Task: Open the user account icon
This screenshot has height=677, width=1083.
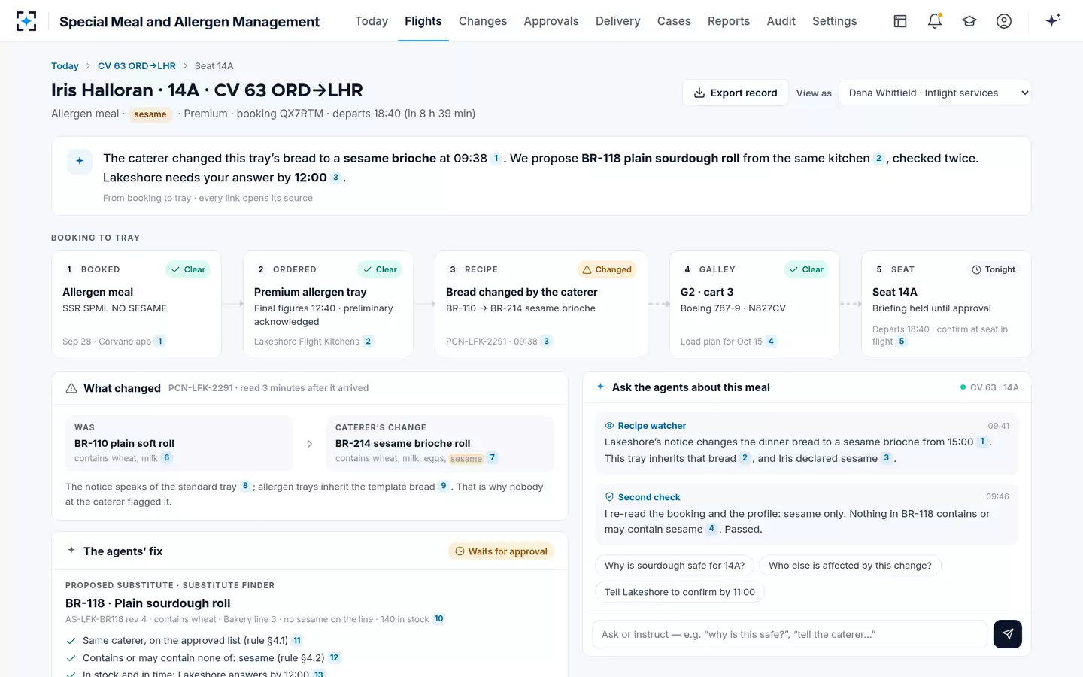Action: (1004, 21)
